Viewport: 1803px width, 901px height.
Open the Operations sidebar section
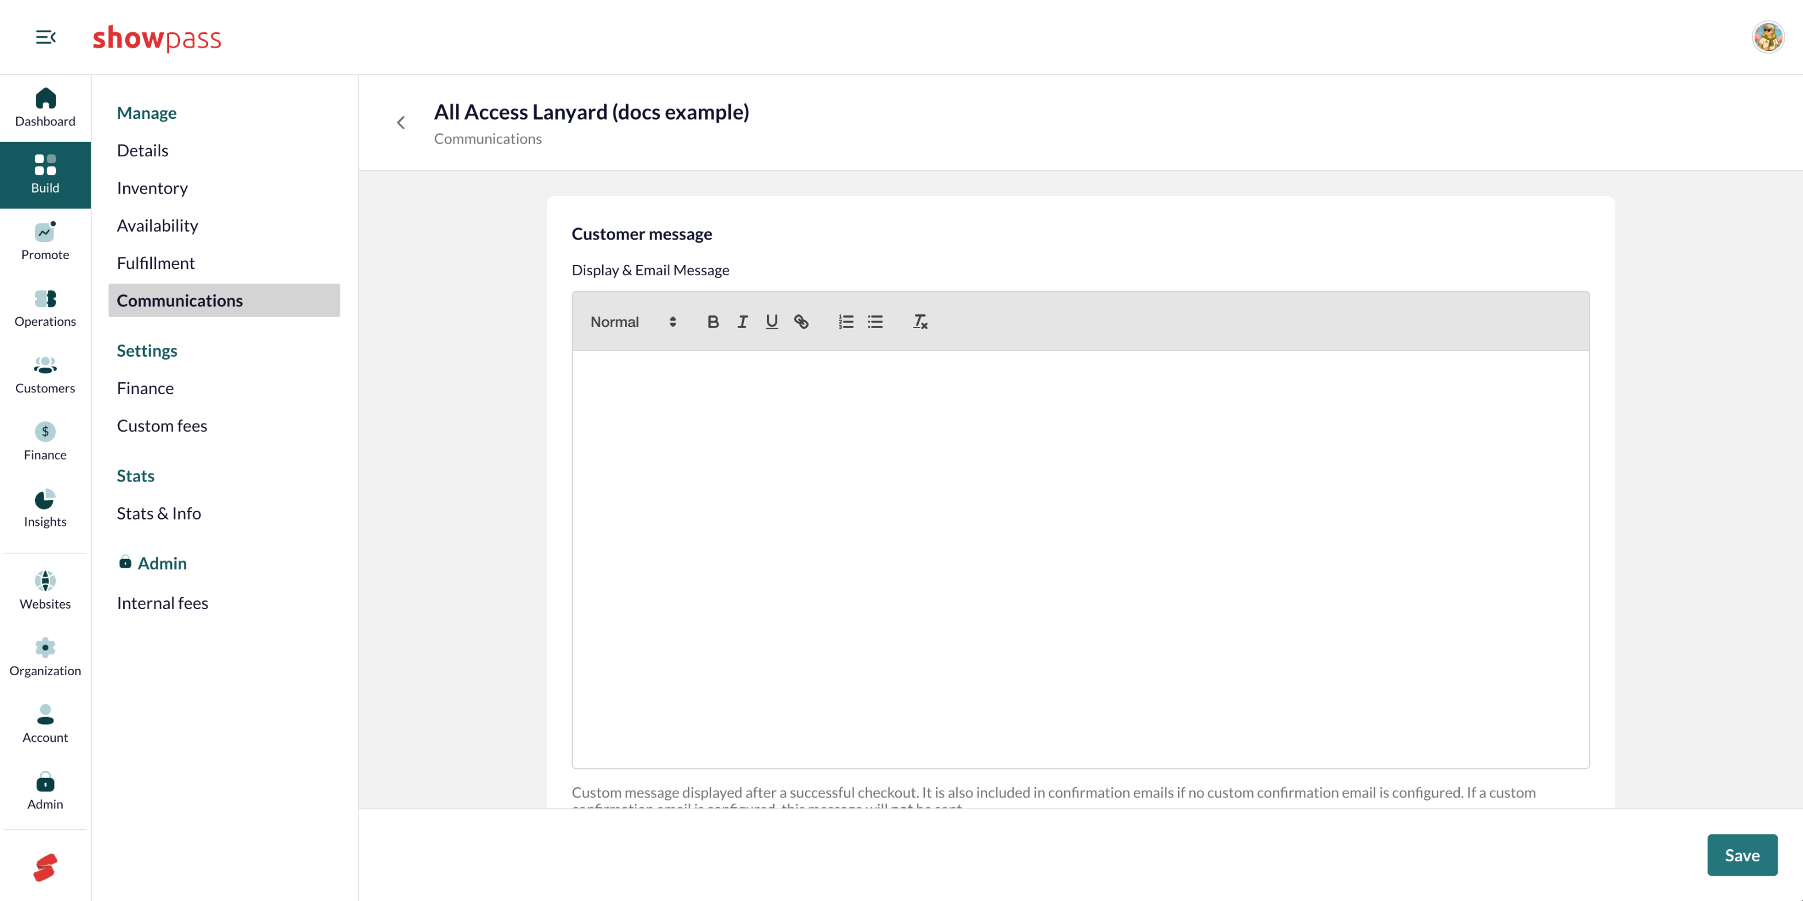45,309
